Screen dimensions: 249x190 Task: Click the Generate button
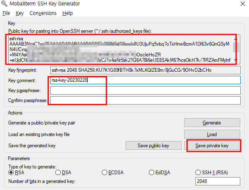(212, 123)
